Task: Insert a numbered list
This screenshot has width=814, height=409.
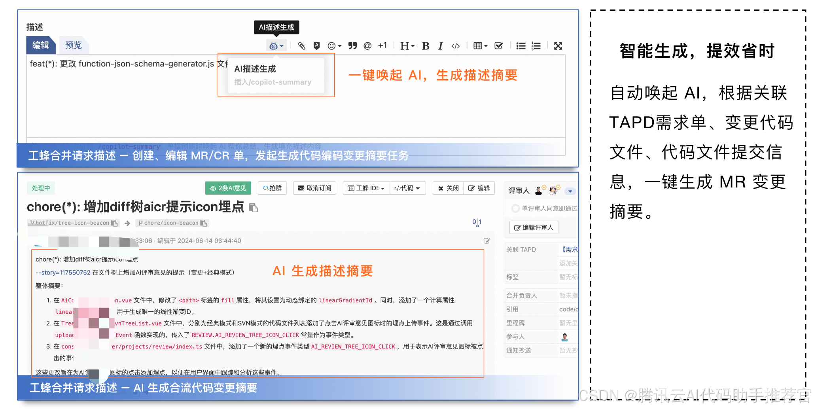Action: coord(536,46)
